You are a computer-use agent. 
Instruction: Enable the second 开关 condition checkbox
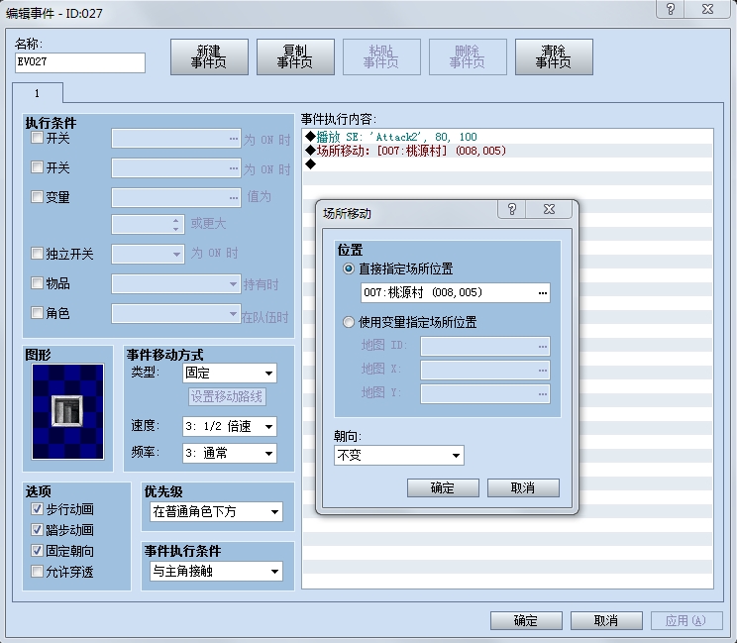tap(37, 167)
